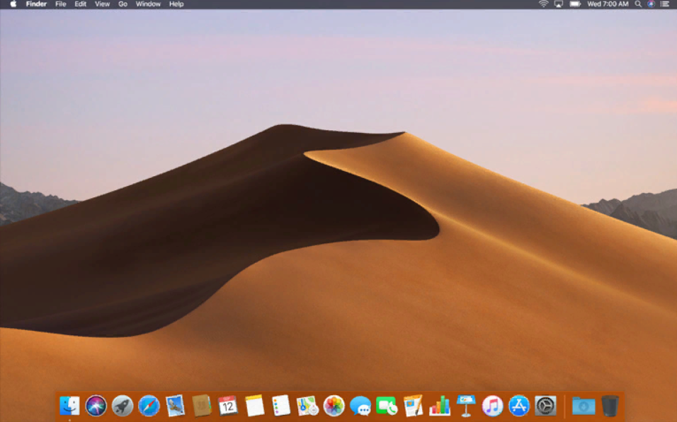Open Reminders list icon in Dock

(x=281, y=406)
